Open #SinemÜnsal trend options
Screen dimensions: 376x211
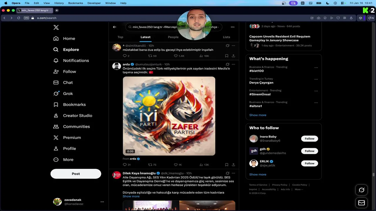tap(316, 91)
